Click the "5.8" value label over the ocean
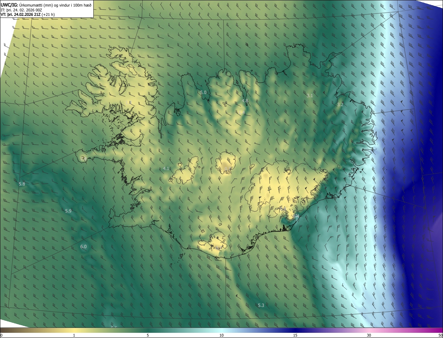The image size is (443, 338). pos(22,184)
